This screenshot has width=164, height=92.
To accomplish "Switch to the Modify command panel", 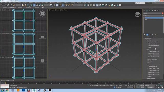I will click(x=147, y=11).
